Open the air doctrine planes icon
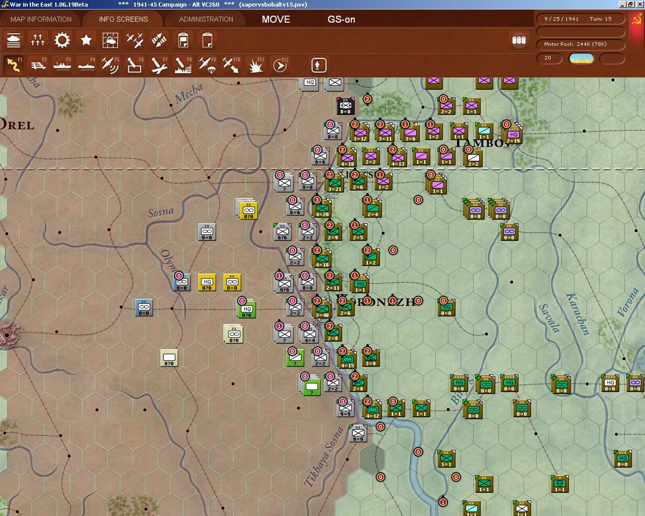This screenshot has height=516, width=645. pyautogui.click(x=135, y=40)
